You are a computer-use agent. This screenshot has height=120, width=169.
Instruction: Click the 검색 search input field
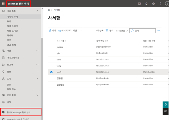point(142,31)
